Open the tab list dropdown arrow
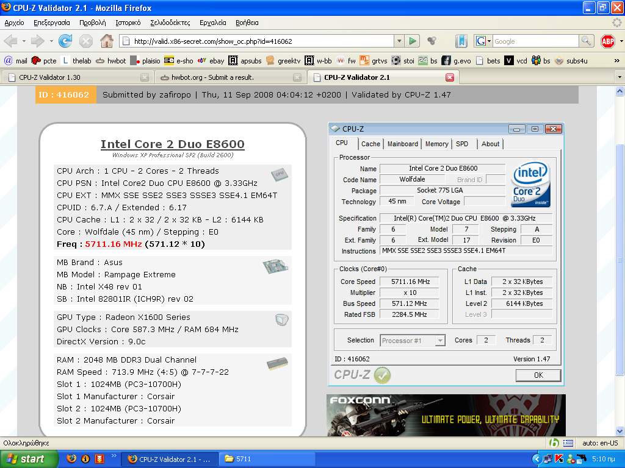The width and height of the screenshot is (625, 468). point(620,77)
